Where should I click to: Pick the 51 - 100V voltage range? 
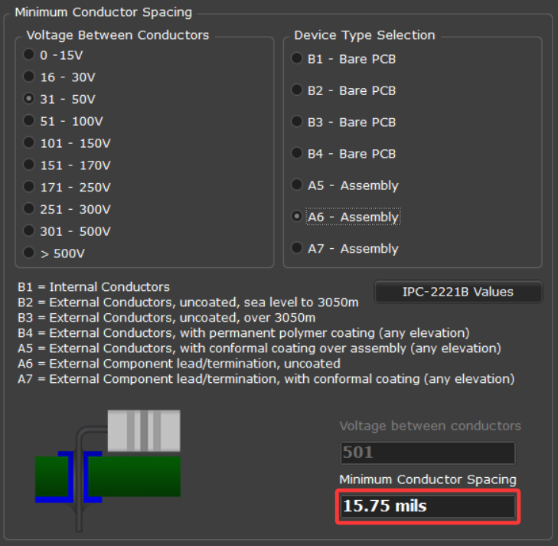pyautogui.click(x=29, y=121)
